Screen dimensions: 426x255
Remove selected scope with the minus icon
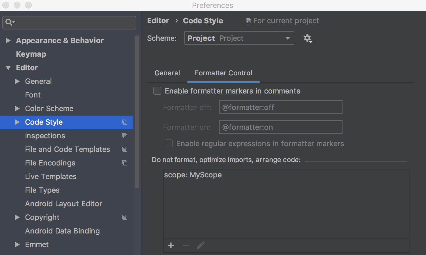pyautogui.click(x=186, y=245)
